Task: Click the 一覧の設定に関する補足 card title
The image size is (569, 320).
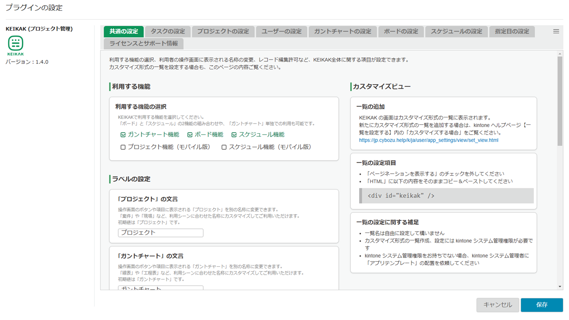Action: pos(388,222)
